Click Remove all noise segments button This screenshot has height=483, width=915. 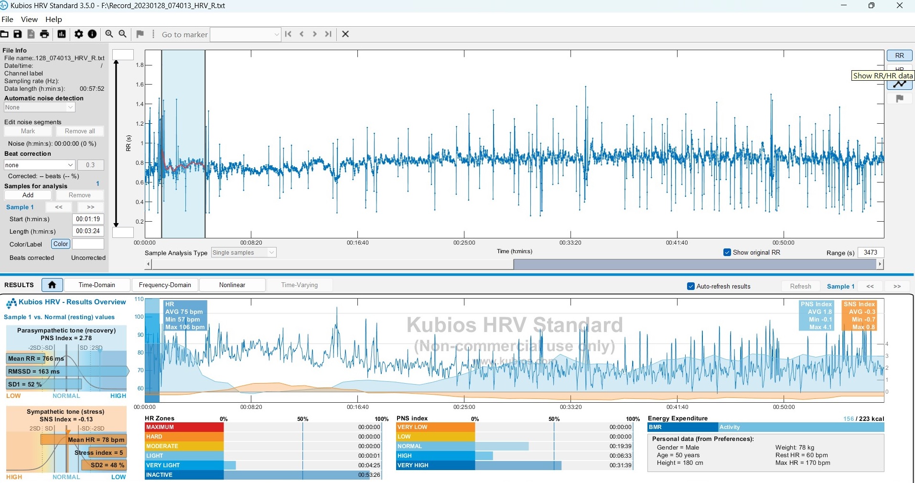coord(80,131)
